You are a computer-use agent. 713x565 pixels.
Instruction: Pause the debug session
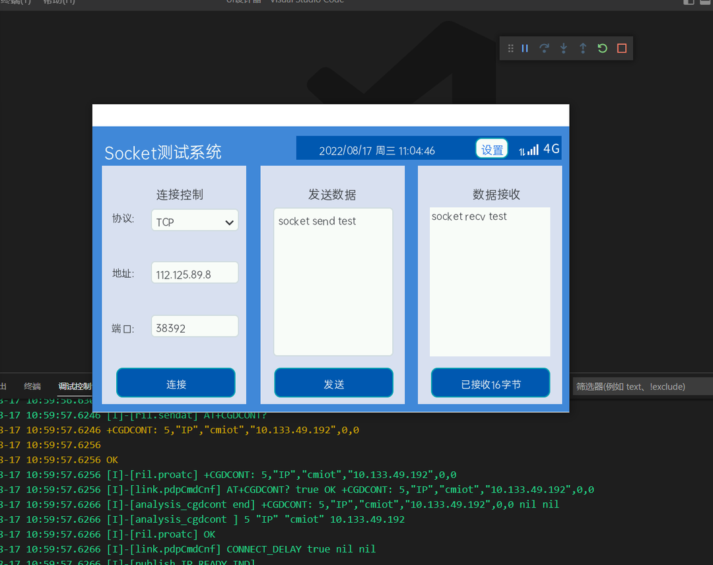(x=525, y=48)
